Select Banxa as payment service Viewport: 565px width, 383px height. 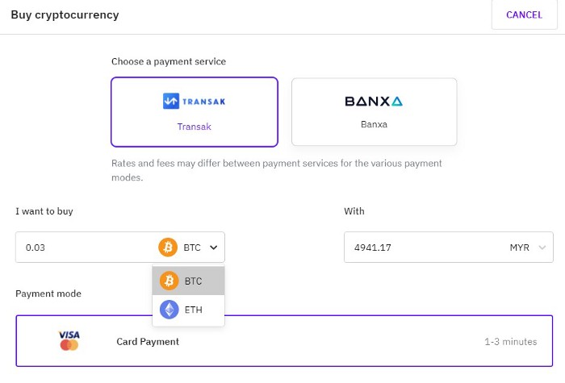[x=374, y=112]
